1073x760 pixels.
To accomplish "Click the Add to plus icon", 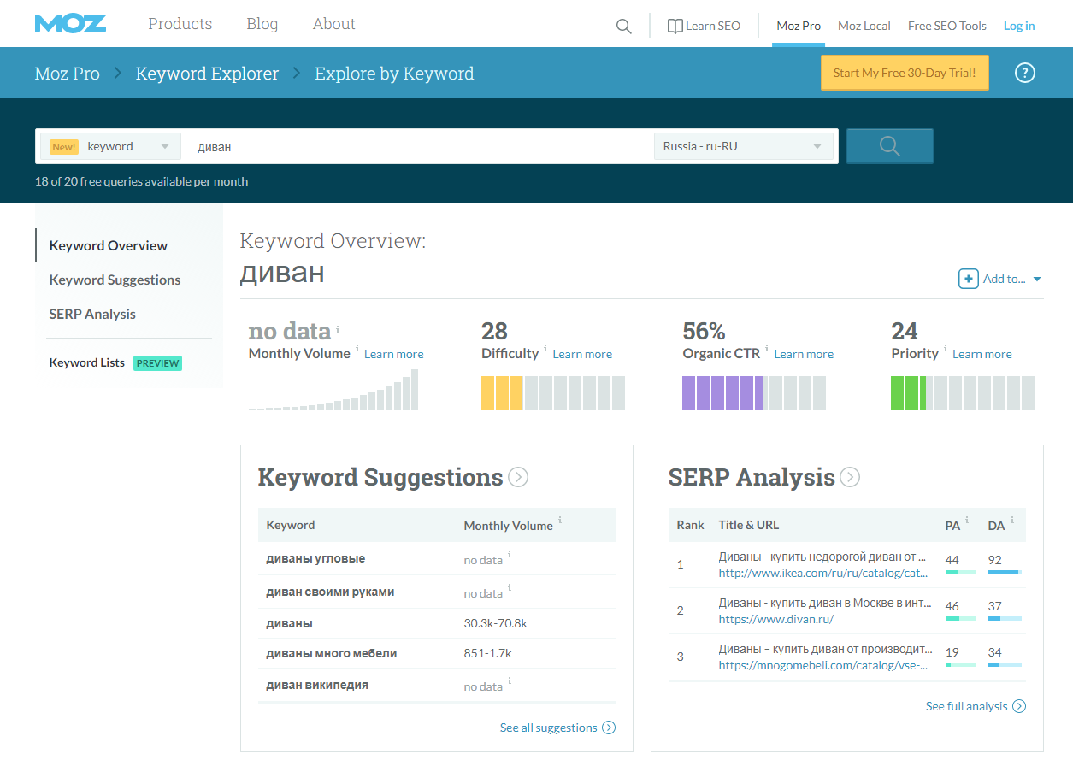I will tap(968, 279).
